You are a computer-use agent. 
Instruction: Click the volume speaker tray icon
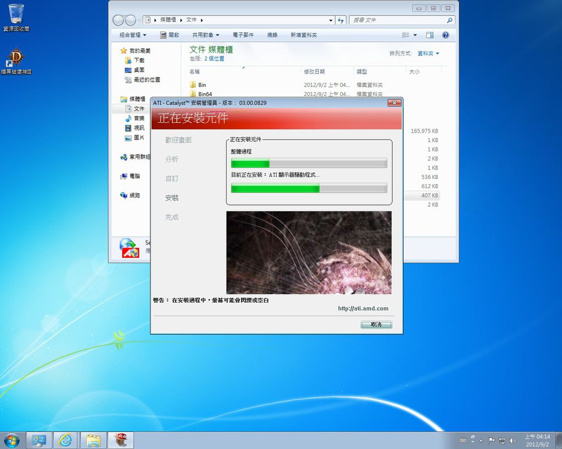click(x=513, y=440)
